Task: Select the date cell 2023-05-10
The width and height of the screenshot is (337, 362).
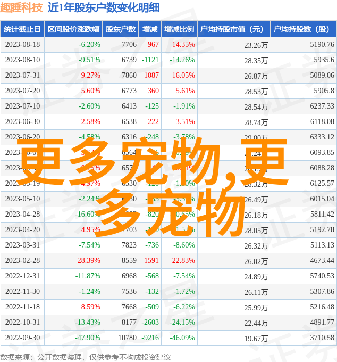Action: pos(22,199)
